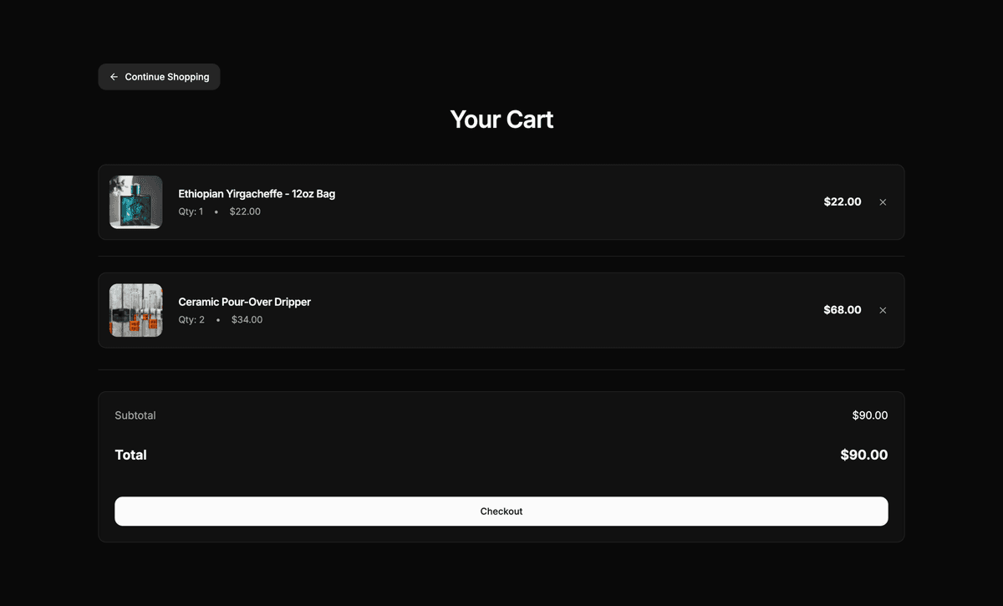The width and height of the screenshot is (1003, 606).
Task: Click the dismiss icon on the second cart item
Action: click(883, 310)
